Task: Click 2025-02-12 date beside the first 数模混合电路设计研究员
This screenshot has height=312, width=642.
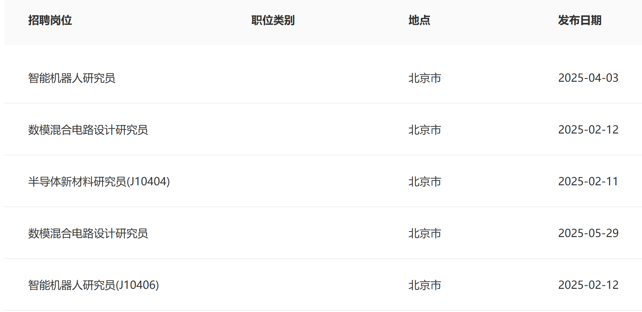Action: tap(588, 130)
